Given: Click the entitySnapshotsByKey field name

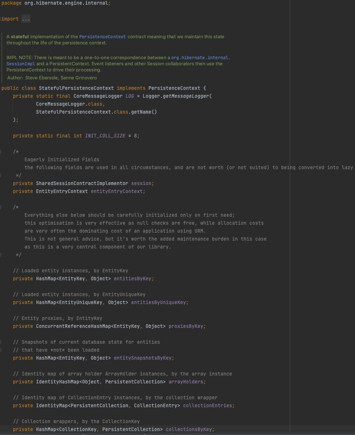Looking at the screenshot, I should (143, 358).
